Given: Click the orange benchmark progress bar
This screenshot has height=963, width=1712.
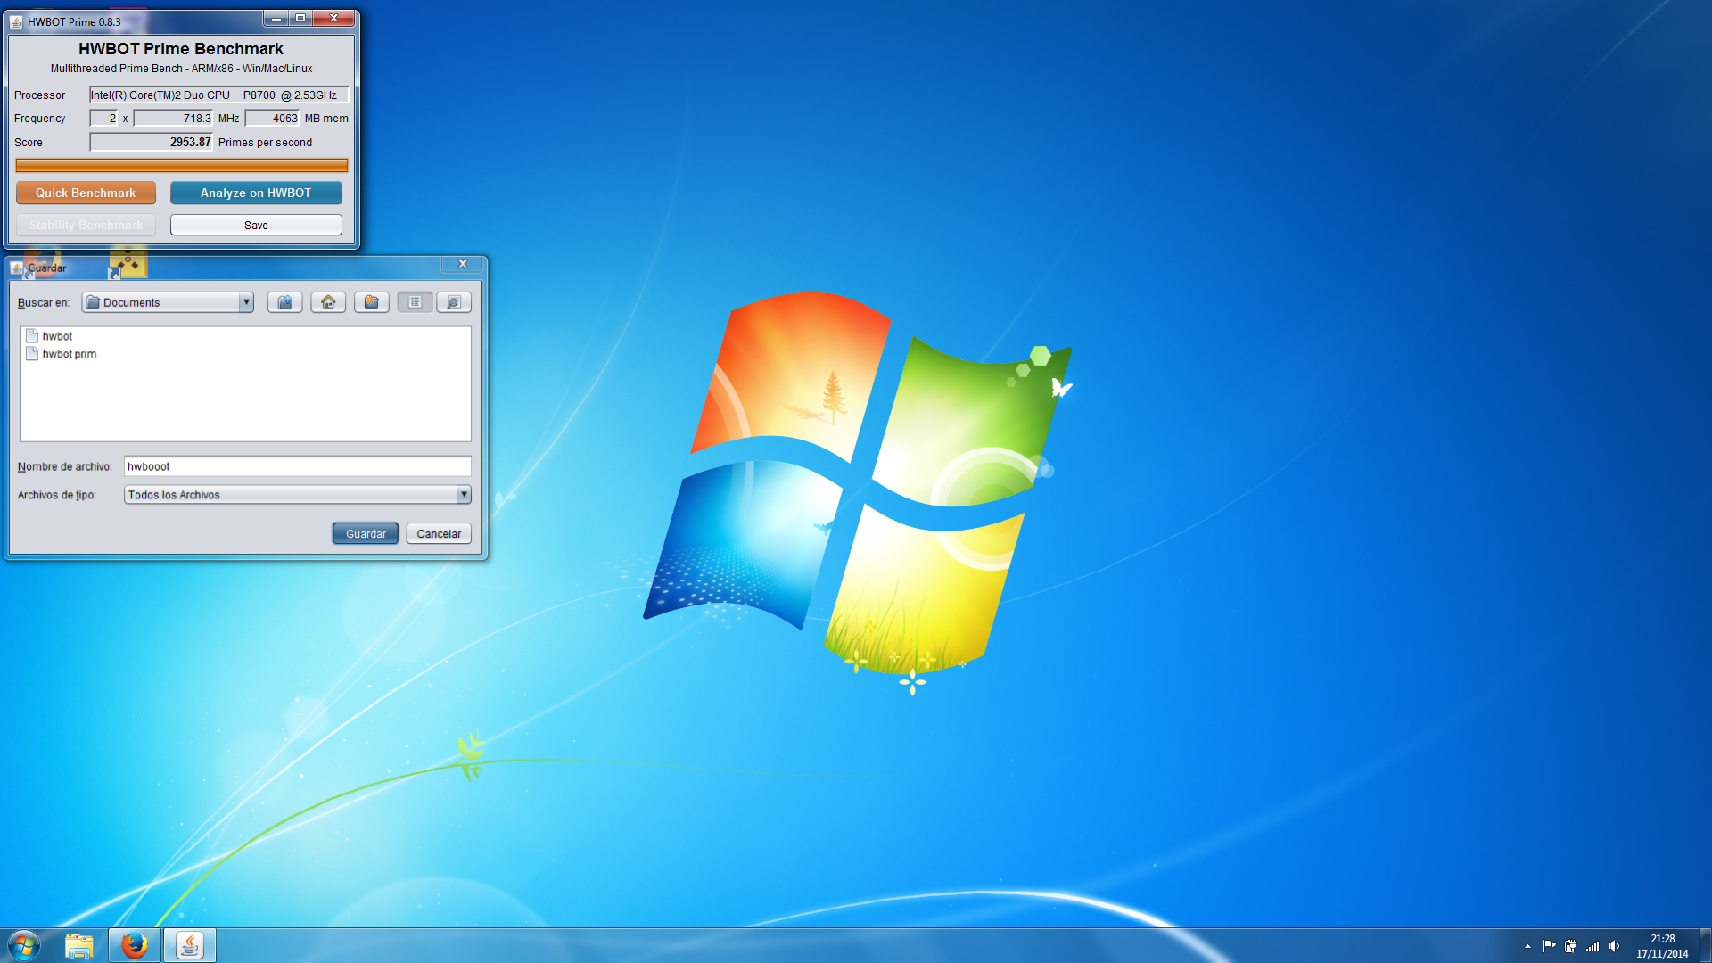Looking at the screenshot, I should (x=182, y=165).
